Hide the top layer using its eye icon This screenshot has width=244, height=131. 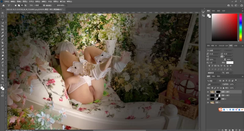208,91
